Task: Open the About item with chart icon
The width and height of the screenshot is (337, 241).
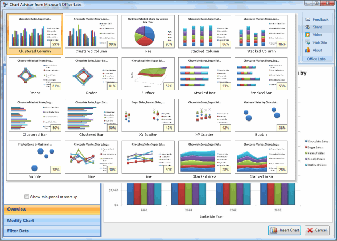Action: [x=314, y=50]
